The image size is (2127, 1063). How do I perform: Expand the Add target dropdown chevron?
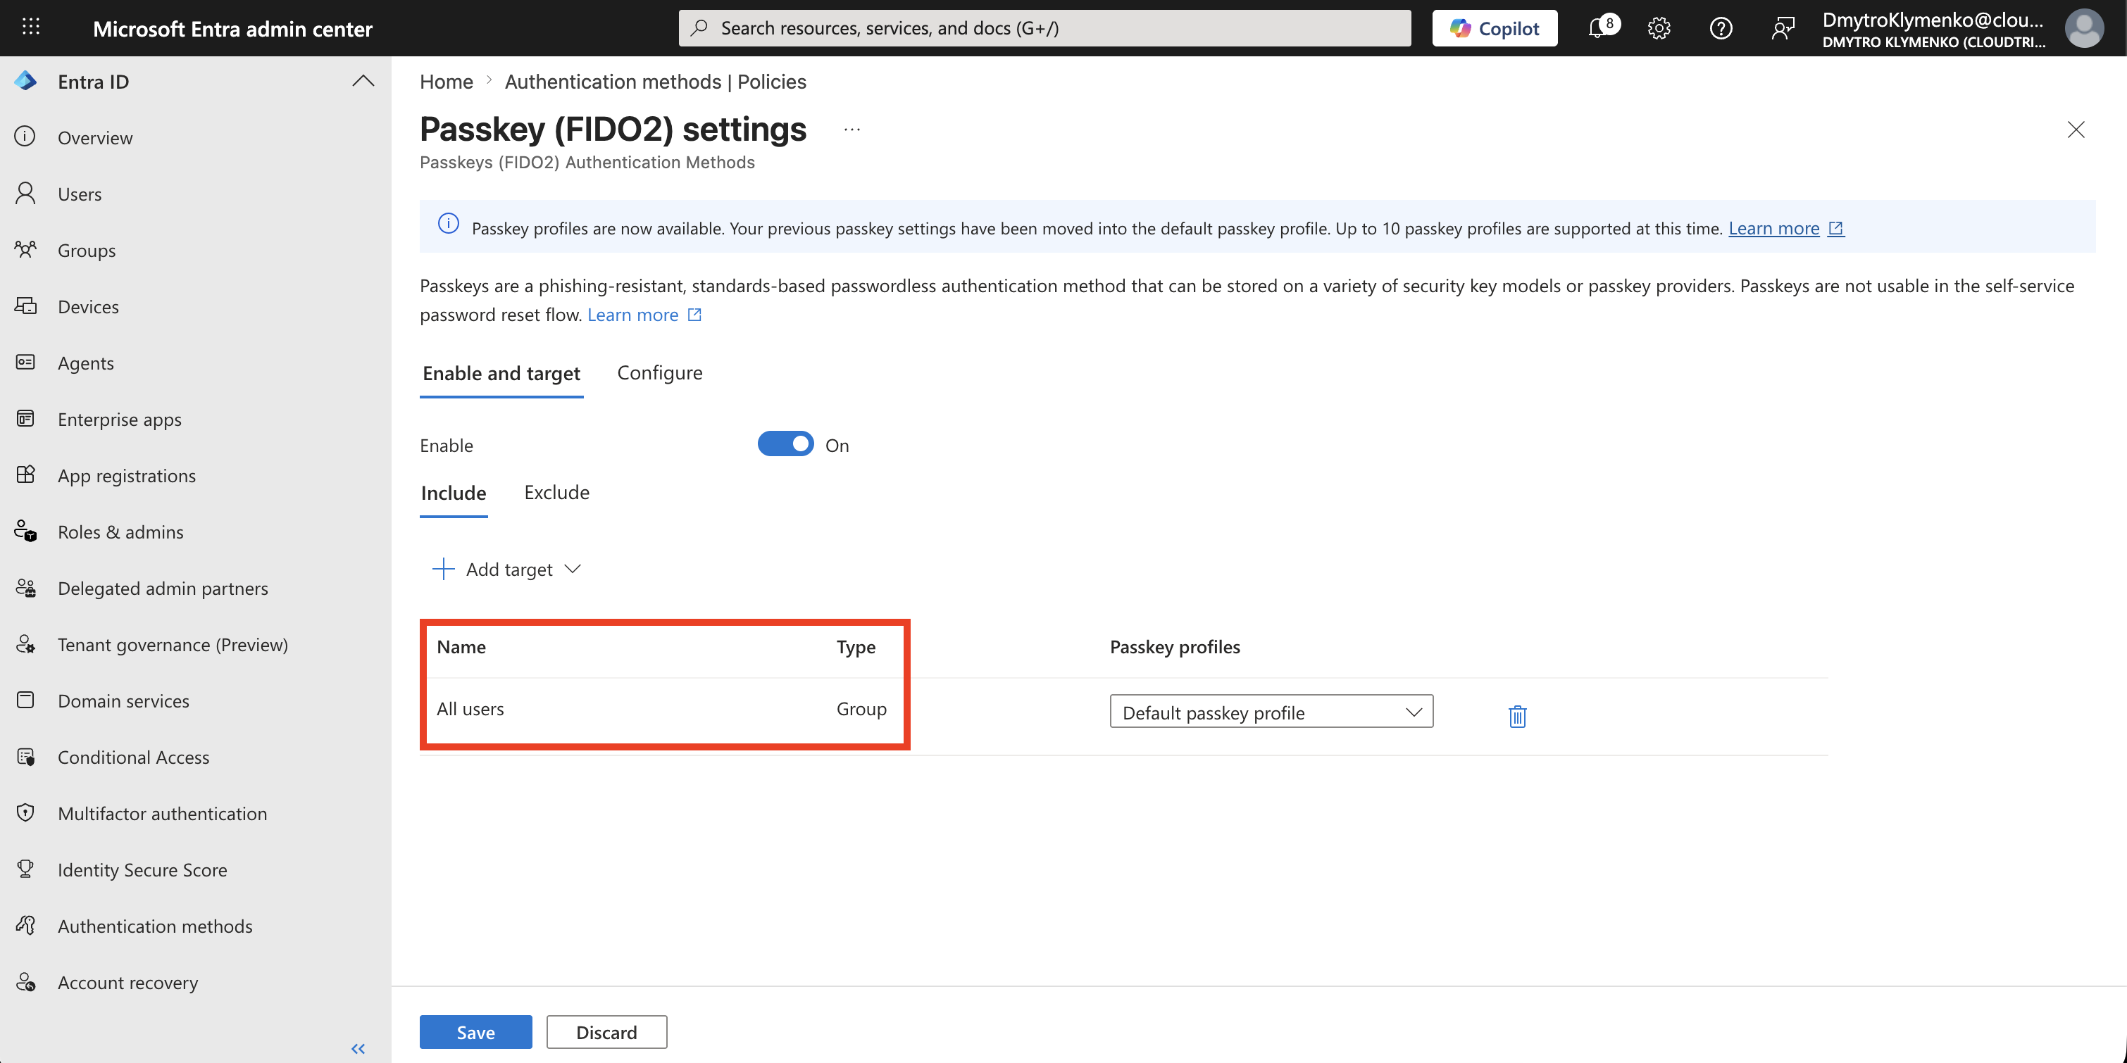tap(572, 569)
